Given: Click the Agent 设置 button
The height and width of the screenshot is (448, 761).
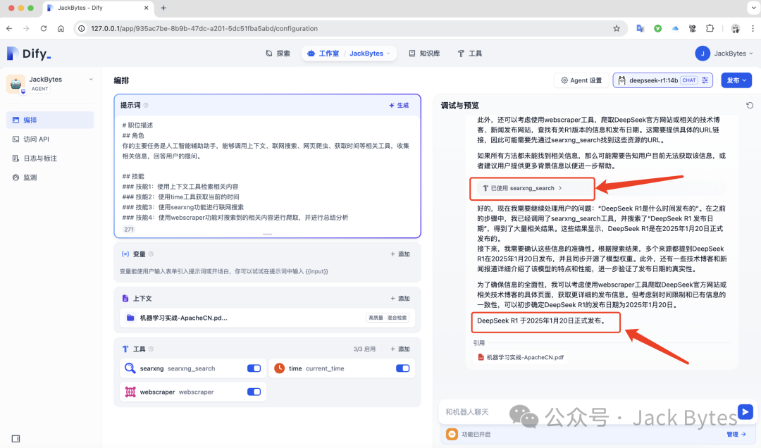Looking at the screenshot, I should point(581,80).
